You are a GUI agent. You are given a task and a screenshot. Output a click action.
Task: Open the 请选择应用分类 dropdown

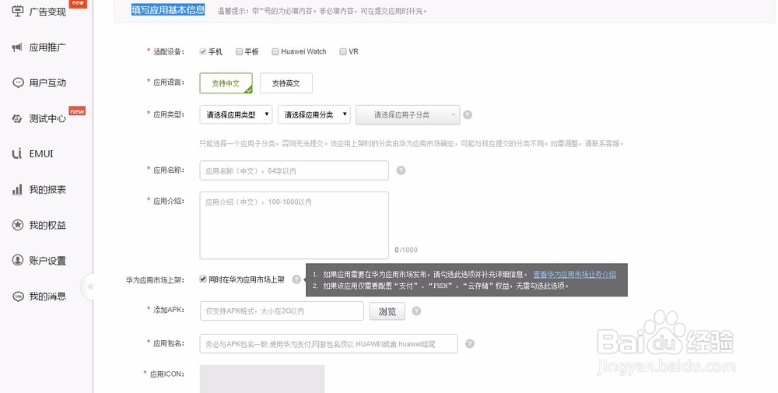[314, 114]
